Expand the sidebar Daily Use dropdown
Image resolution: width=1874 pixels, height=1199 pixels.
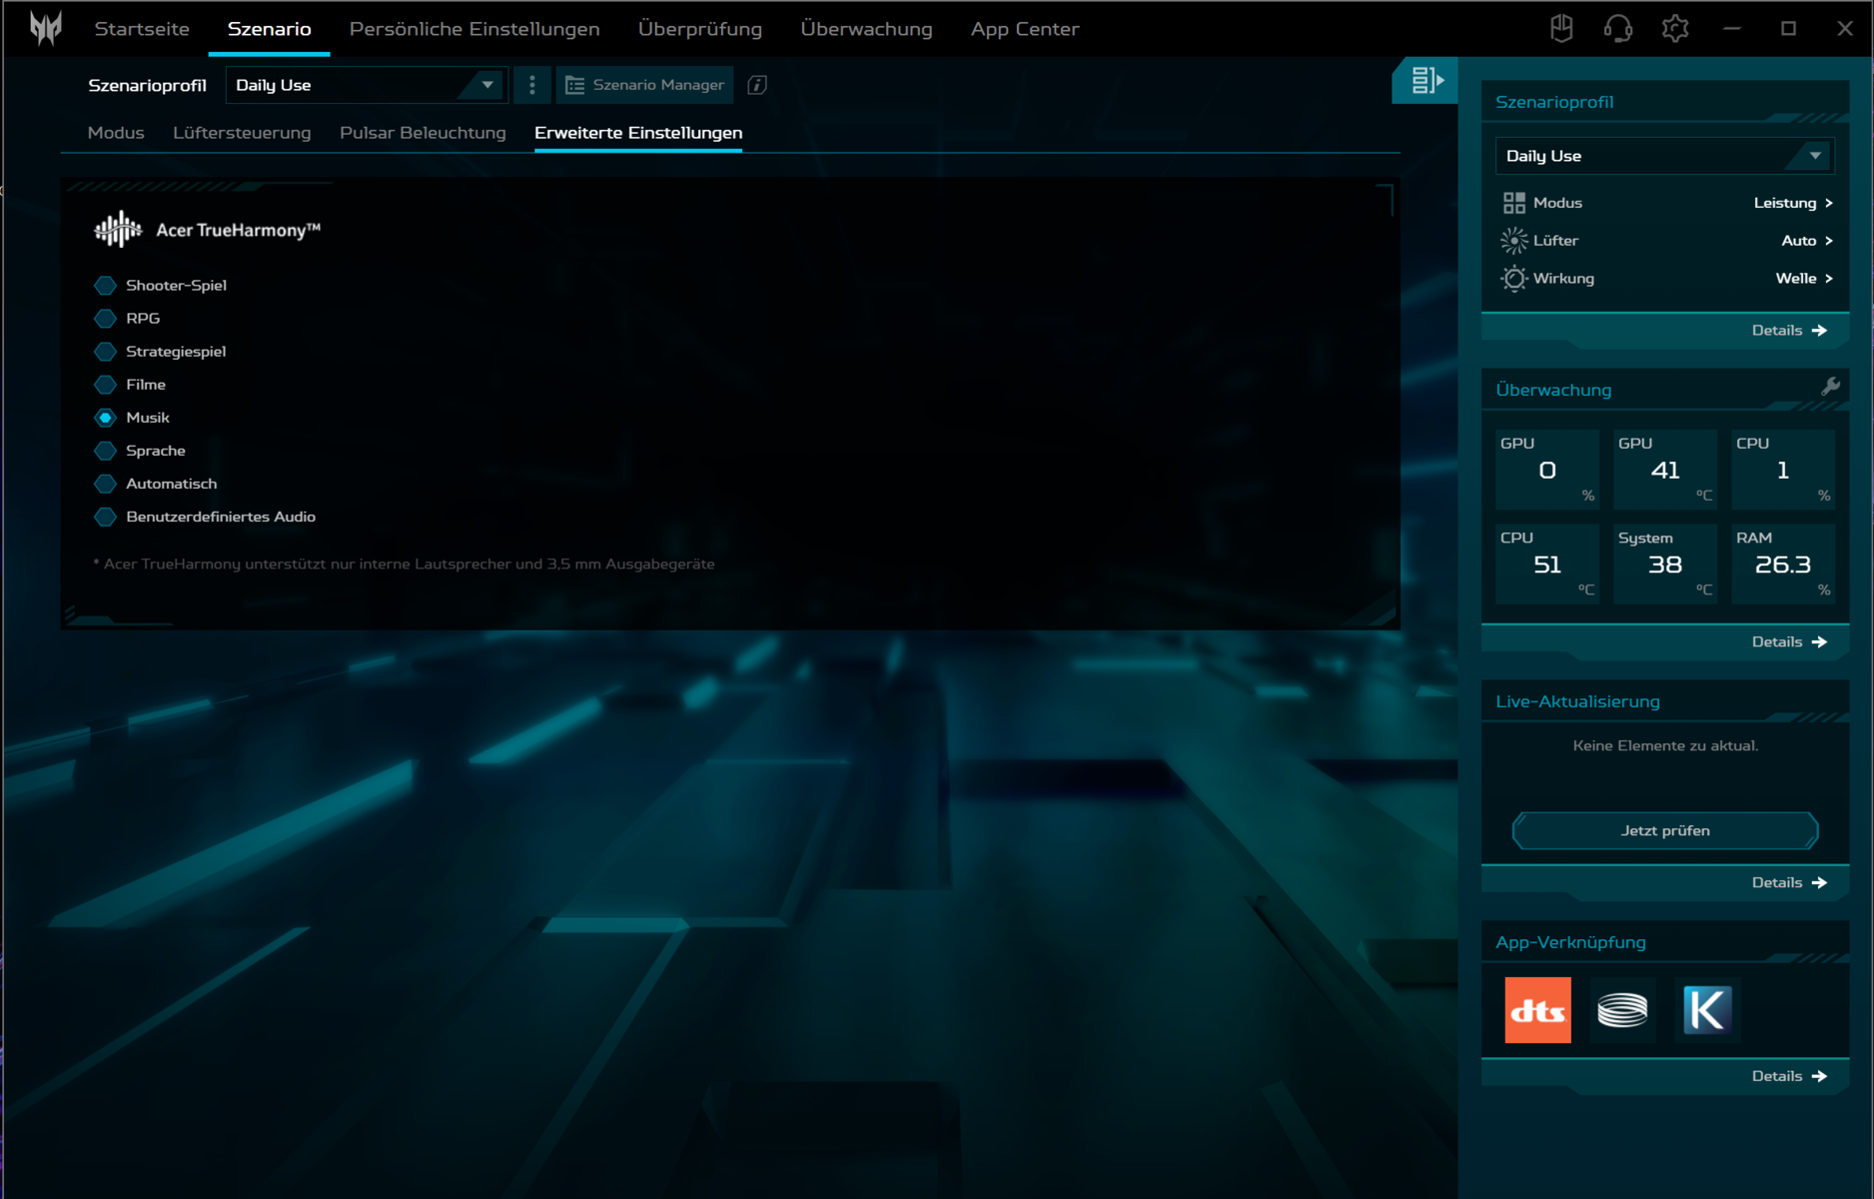point(1664,156)
